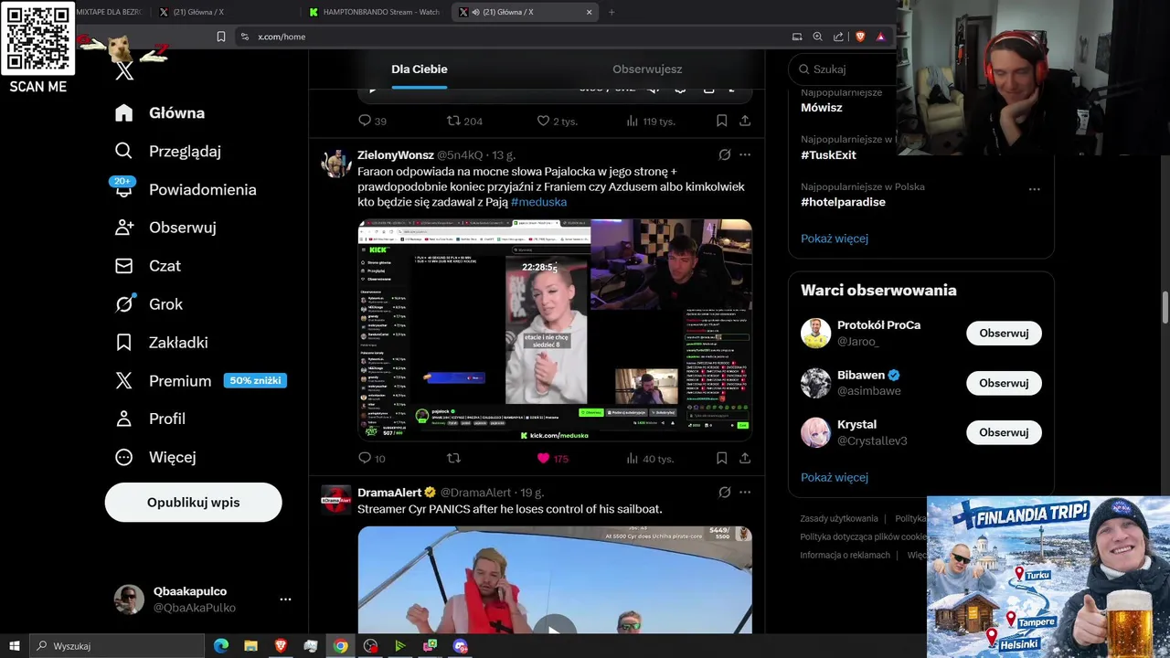Repost icon with 204 reposts
1170x658 pixels.
453,121
